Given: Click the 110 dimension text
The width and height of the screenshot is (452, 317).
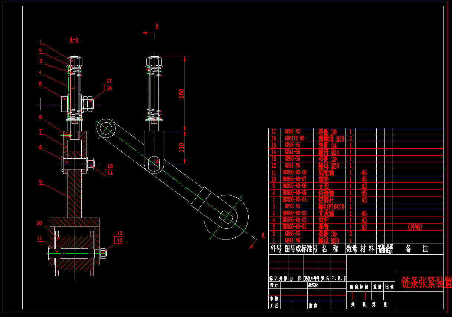Looking at the screenshot, I should click(181, 148).
